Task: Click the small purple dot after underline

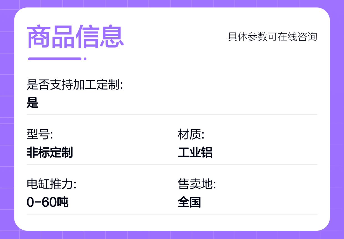Action: [x=85, y=59]
